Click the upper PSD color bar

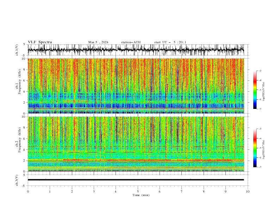255,90
